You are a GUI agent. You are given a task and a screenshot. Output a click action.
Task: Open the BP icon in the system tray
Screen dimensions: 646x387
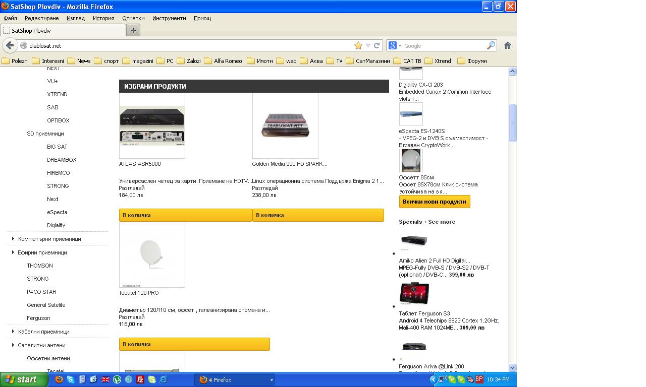479,379
